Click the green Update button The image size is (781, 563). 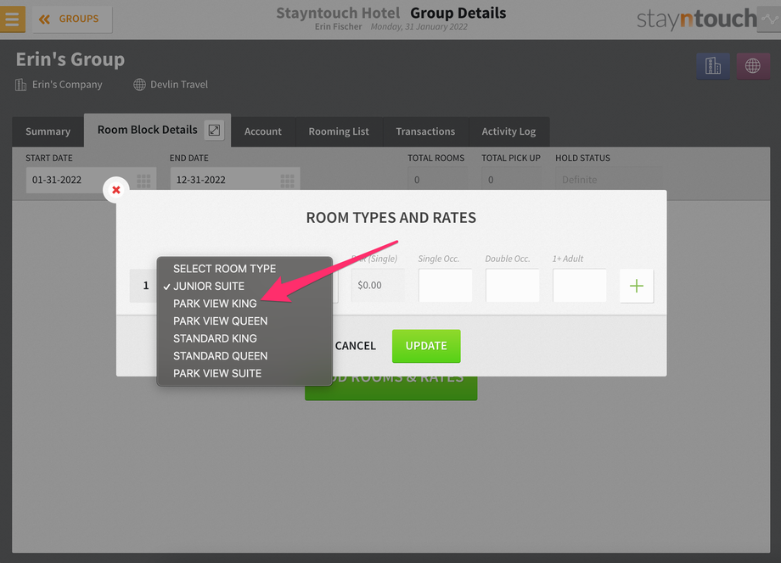pos(426,346)
